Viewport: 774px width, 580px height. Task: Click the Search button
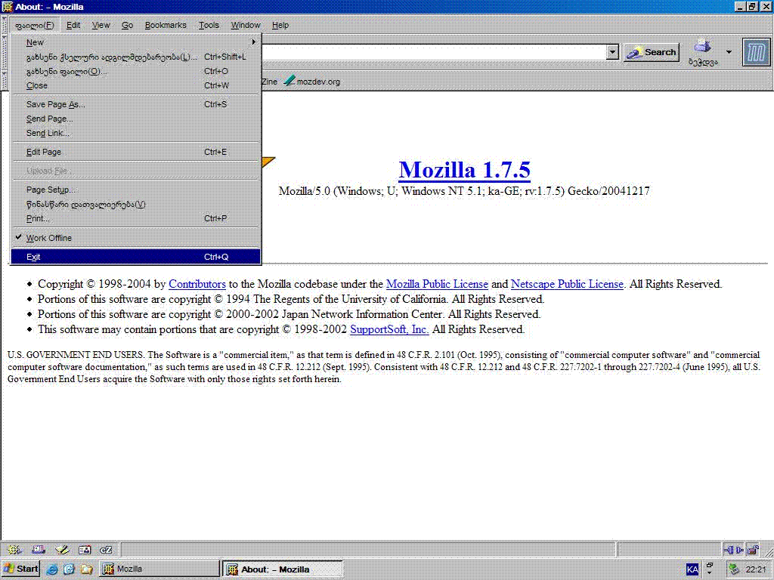coord(652,52)
